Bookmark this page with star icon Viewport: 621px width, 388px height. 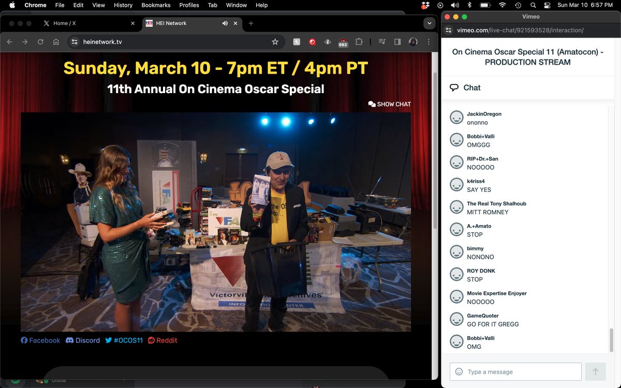[275, 42]
